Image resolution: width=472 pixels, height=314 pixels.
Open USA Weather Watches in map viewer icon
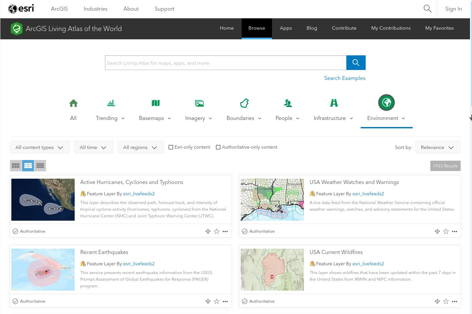coord(437,231)
